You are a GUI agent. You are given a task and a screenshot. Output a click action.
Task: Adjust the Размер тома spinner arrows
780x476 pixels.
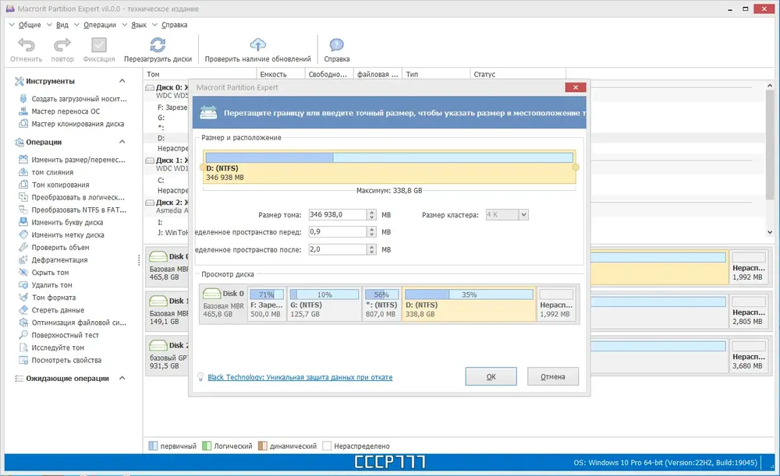[371, 215]
